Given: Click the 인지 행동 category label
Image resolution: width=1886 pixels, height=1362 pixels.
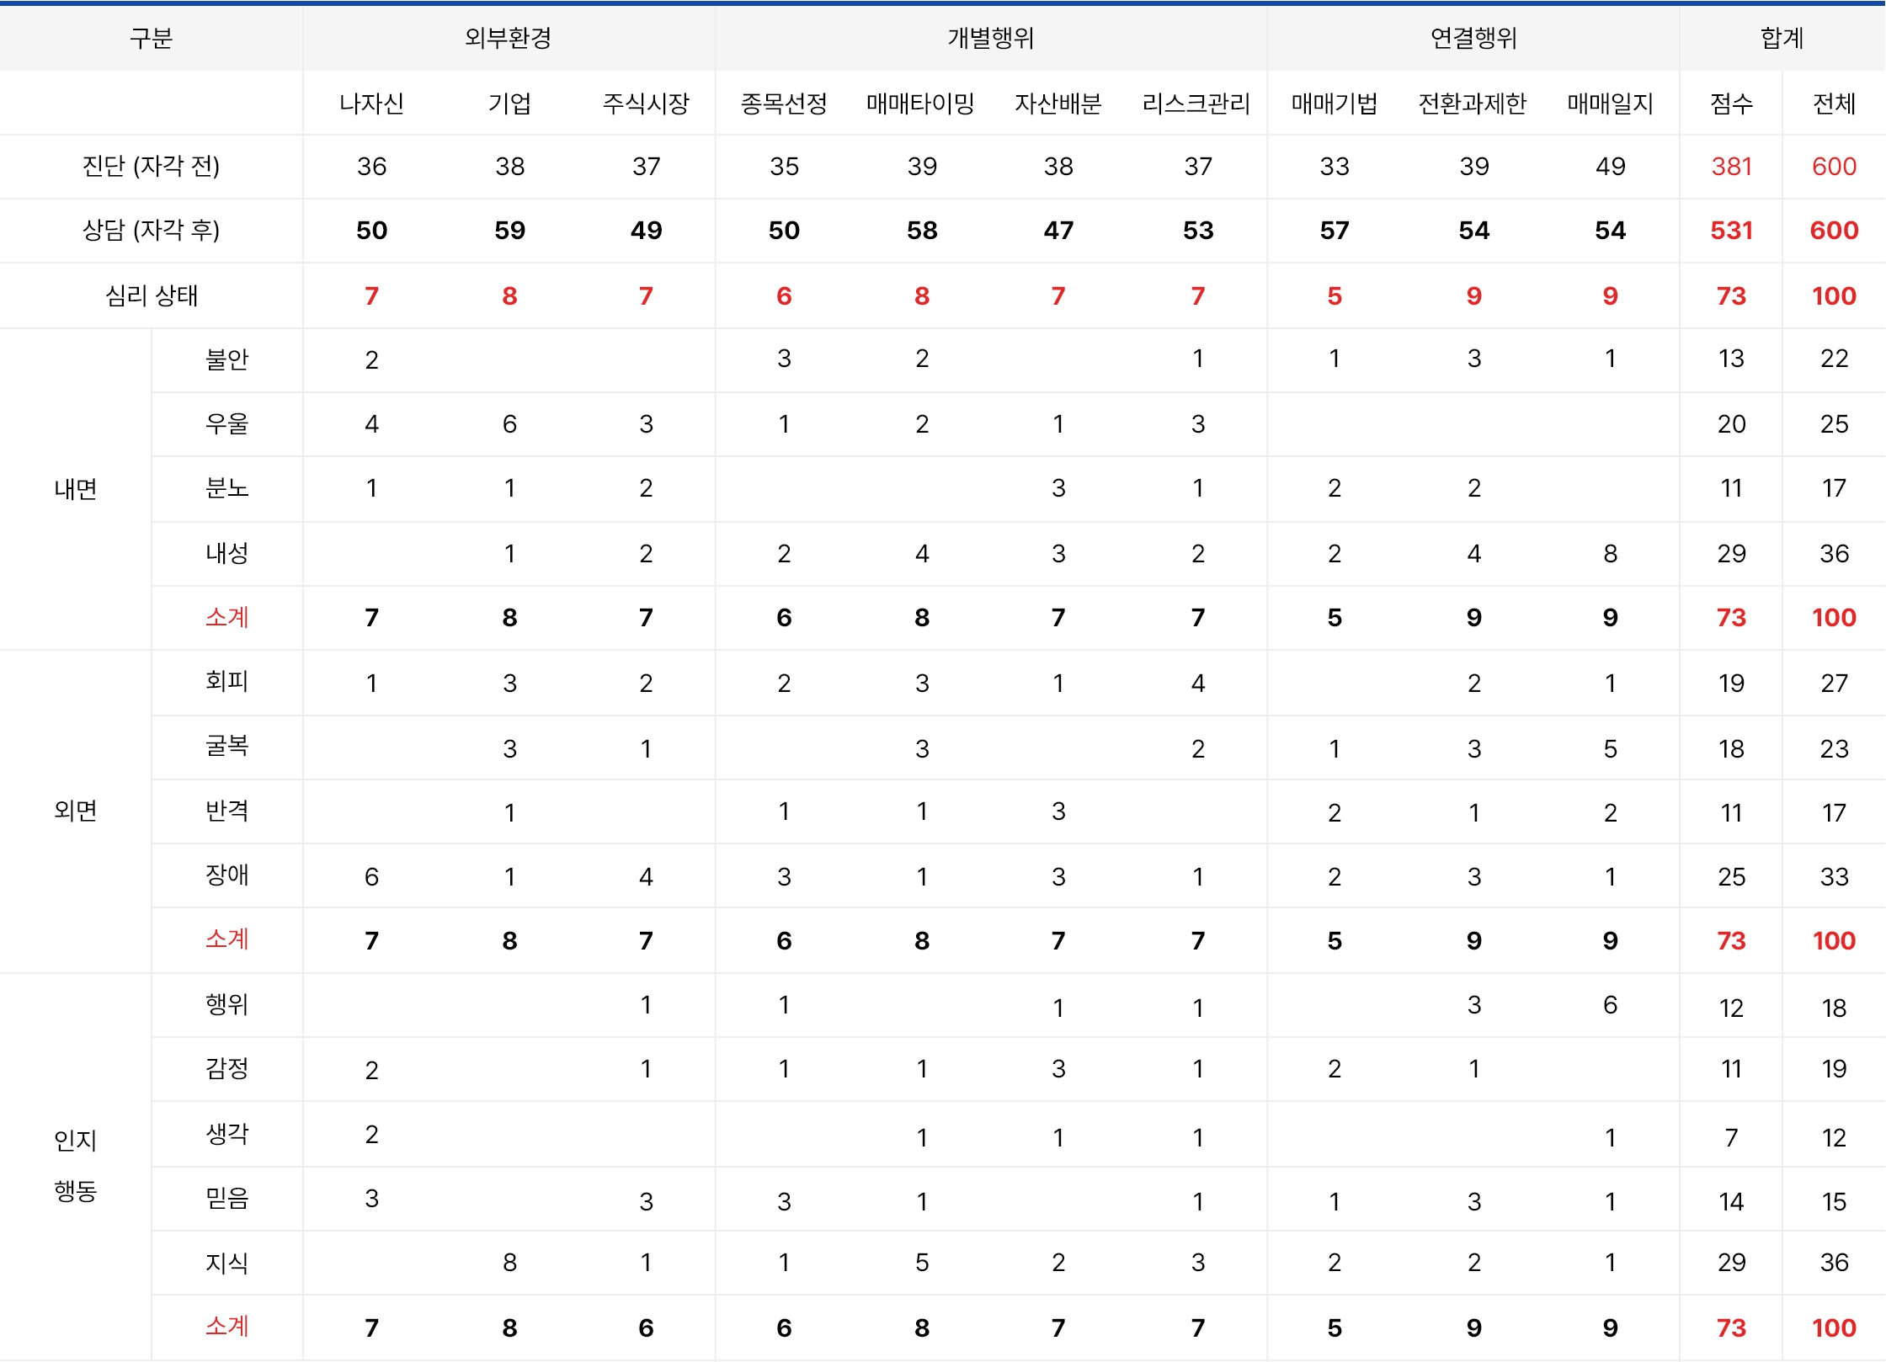Looking at the screenshot, I should tap(75, 1166).
